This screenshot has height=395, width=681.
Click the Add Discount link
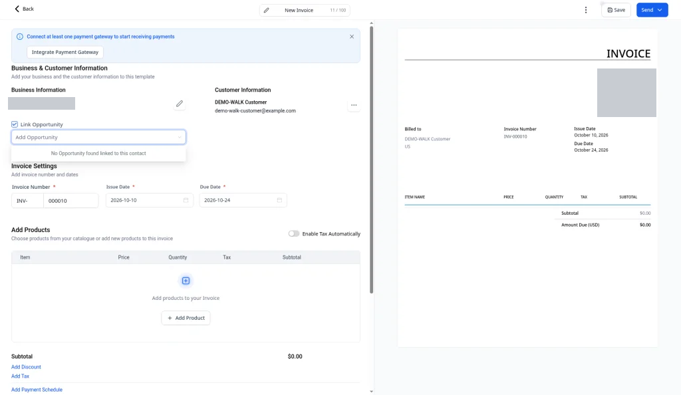[26, 367]
